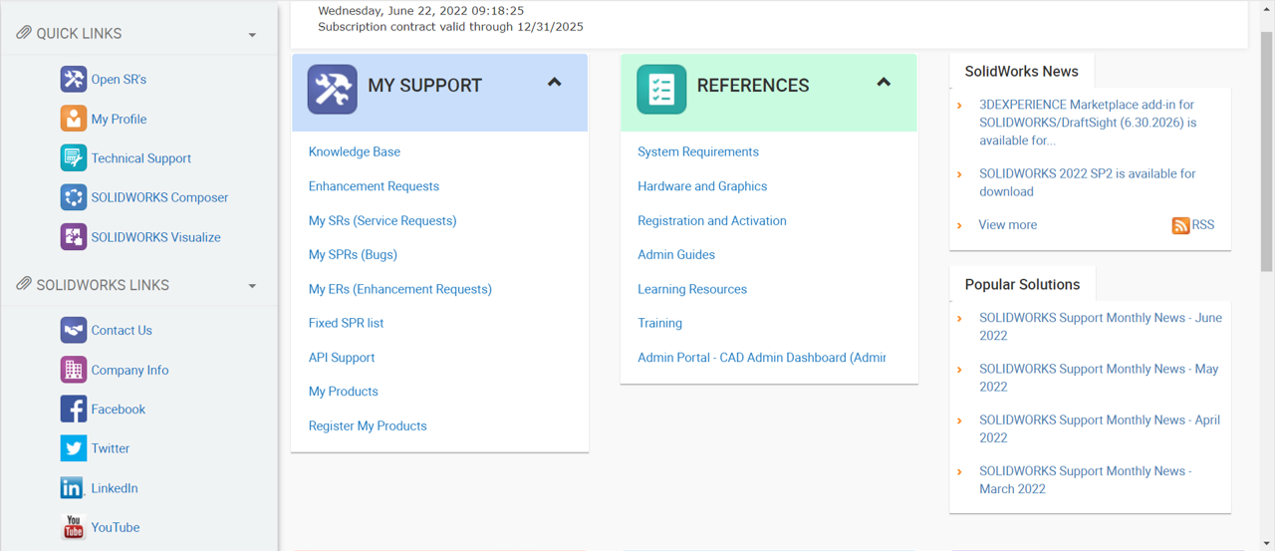
Task: Open the SOLIDWORKS Composer icon
Action: point(73,197)
